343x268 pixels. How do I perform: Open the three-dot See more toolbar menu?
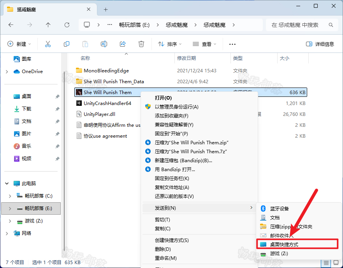coord(232,44)
